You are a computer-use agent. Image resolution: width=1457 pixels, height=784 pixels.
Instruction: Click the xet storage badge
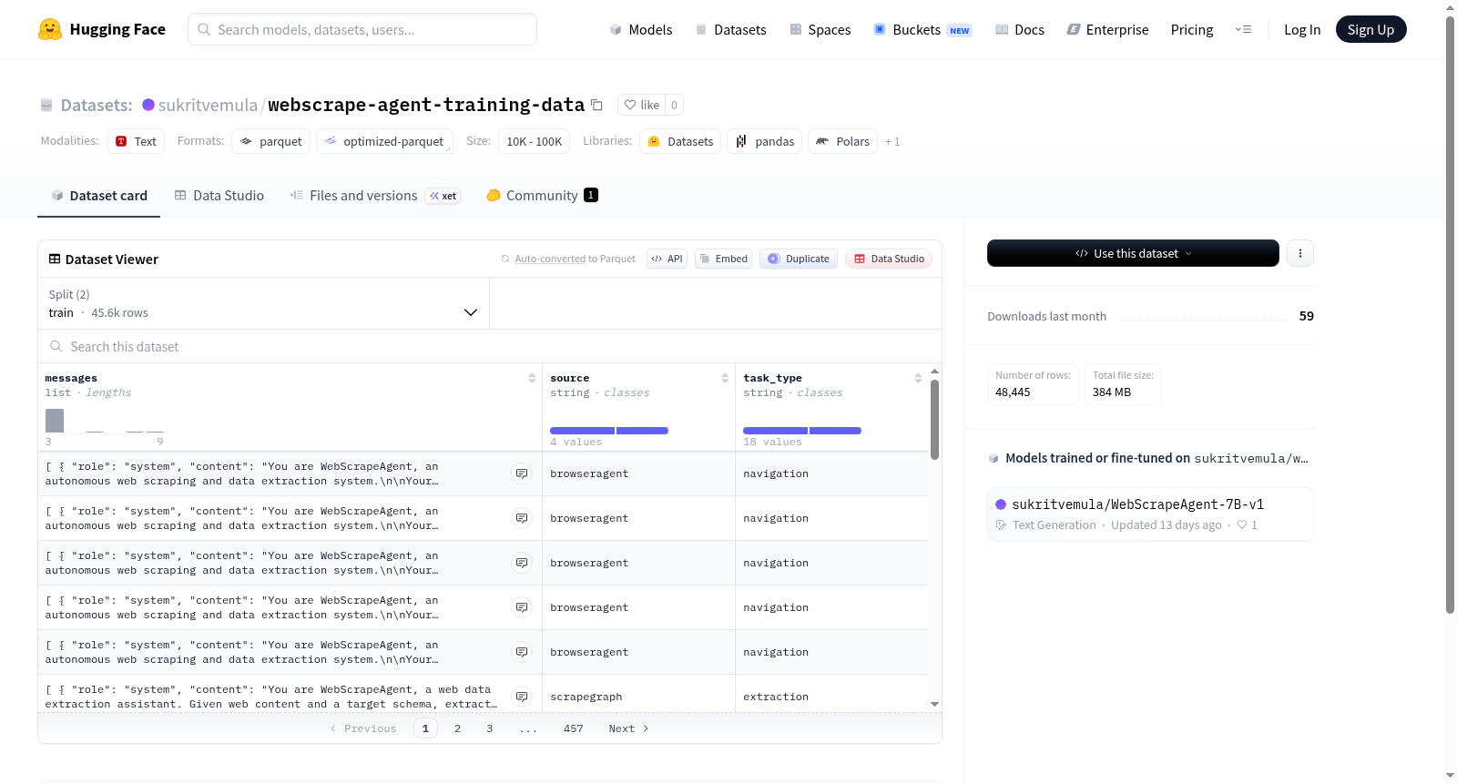pyautogui.click(x=443, y=196)
